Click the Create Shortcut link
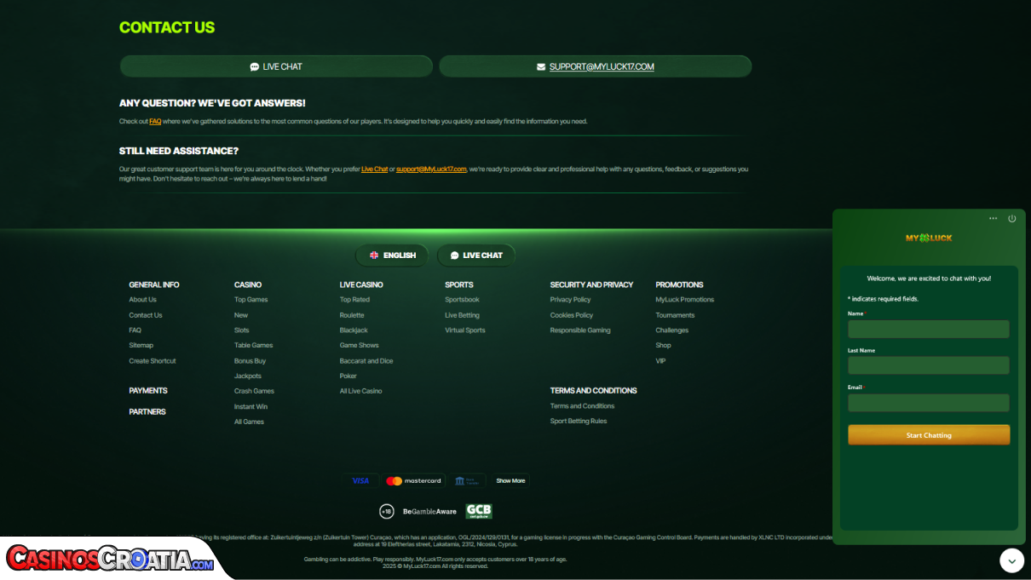Viewport: 1031px width, 580px height. pos(153,361)
